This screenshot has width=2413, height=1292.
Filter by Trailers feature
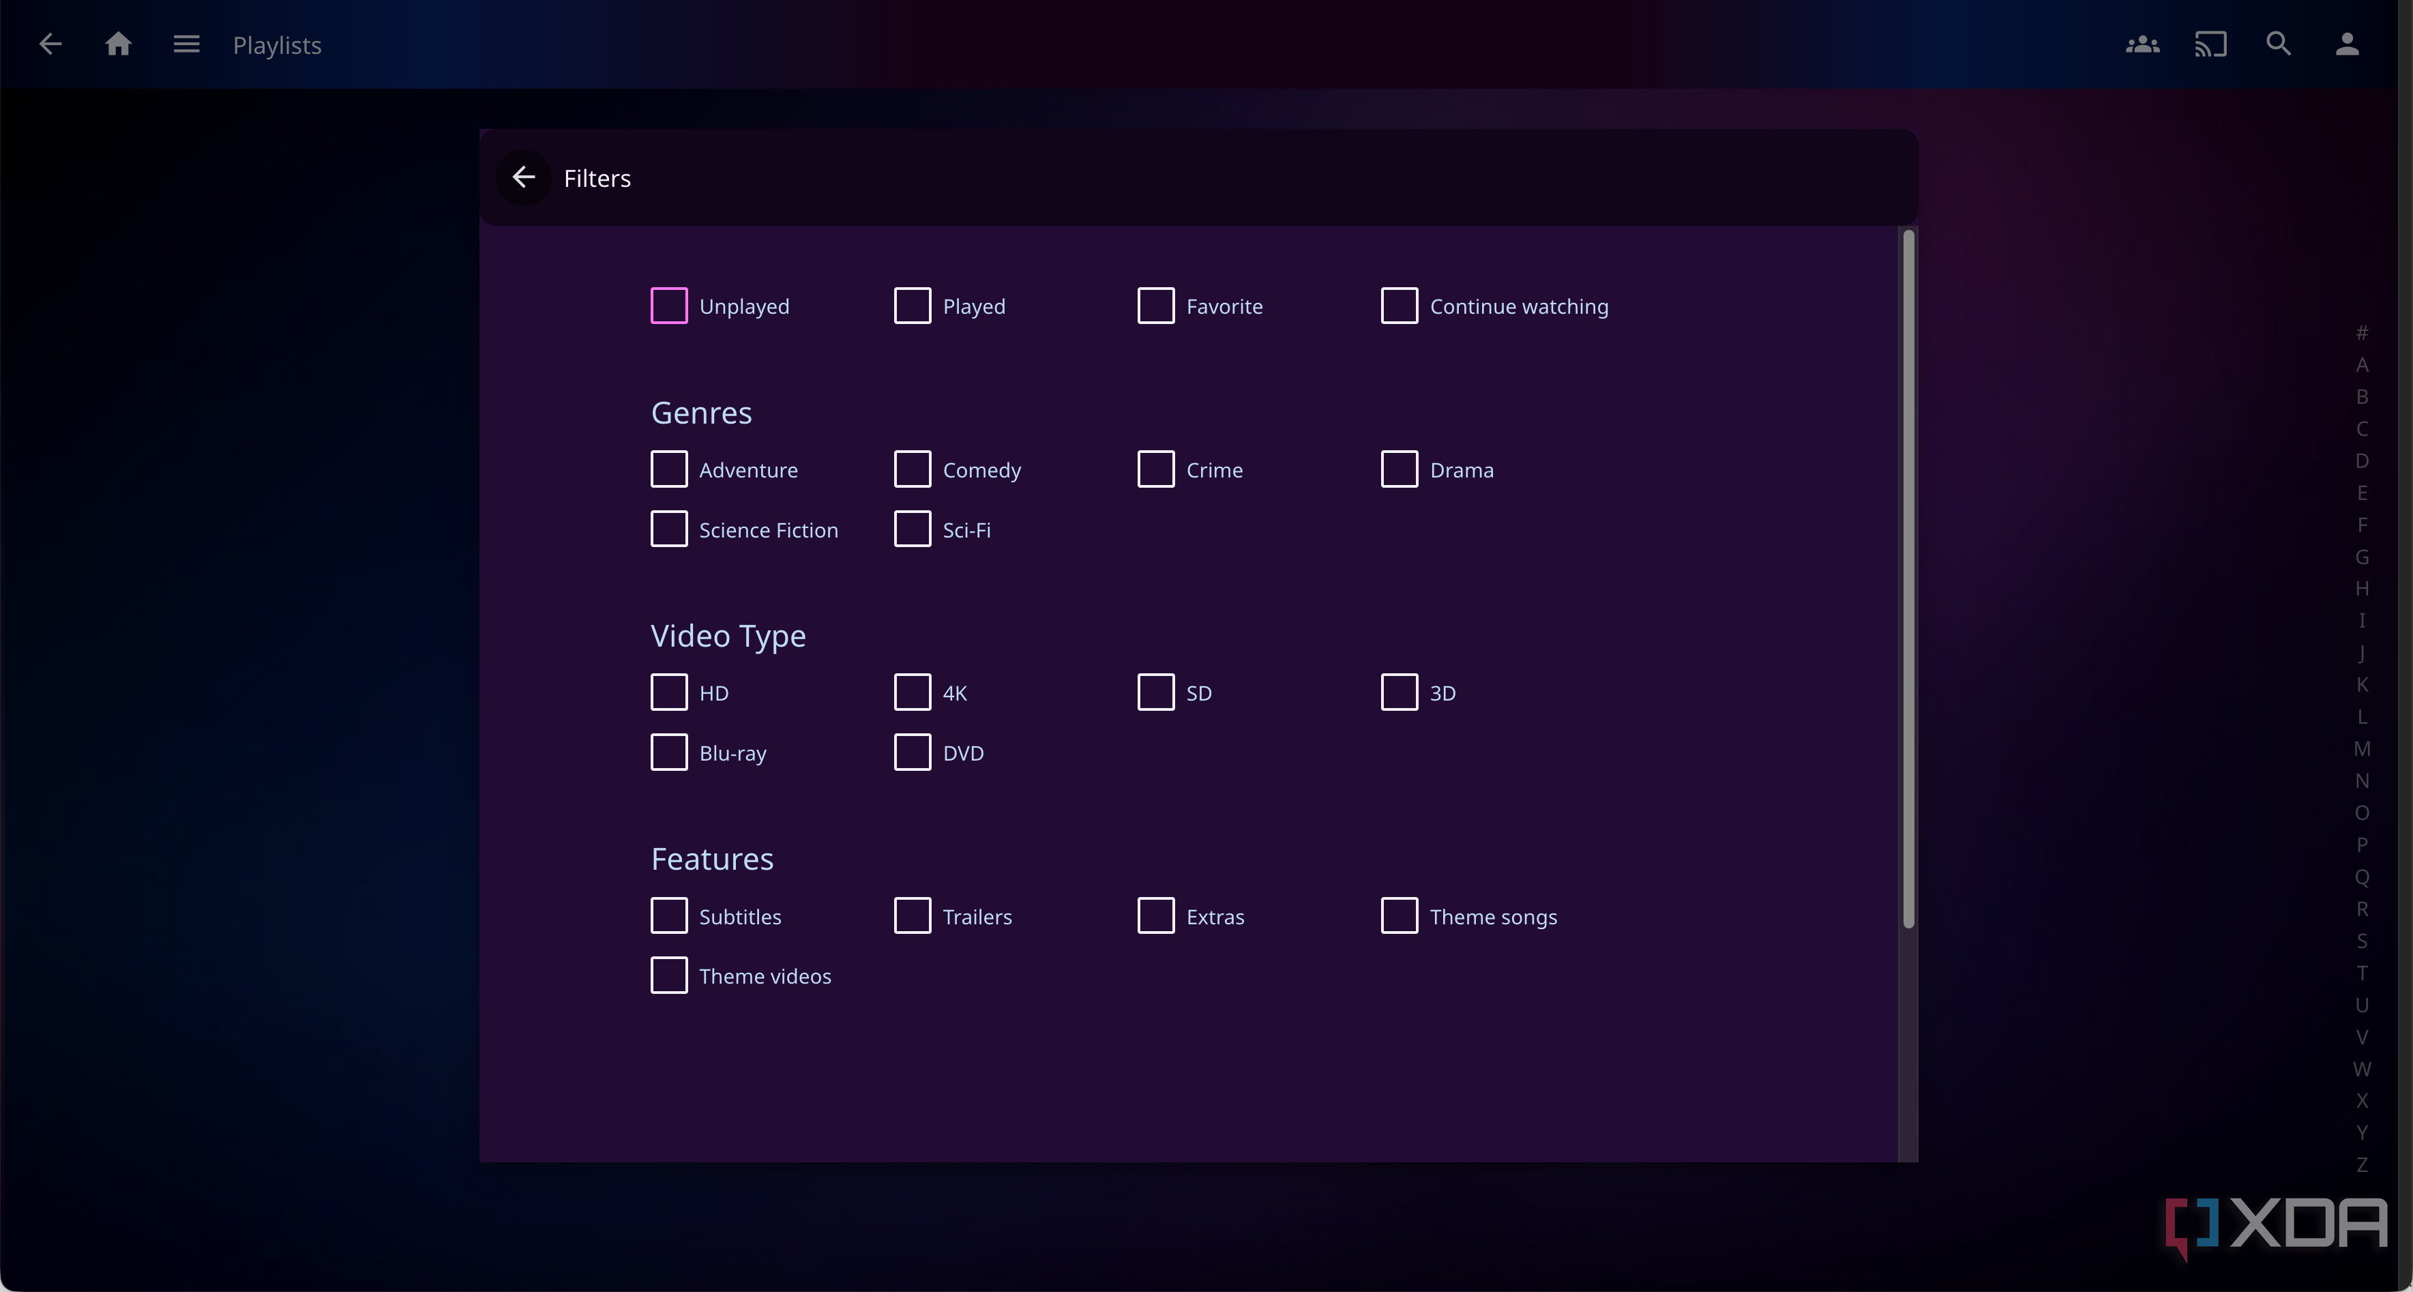tap(913, 916)
